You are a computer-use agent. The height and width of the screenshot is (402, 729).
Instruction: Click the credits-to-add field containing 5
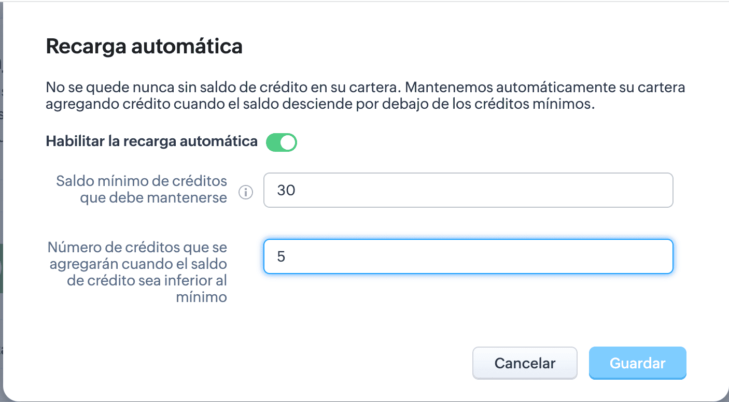coord(468,256)
